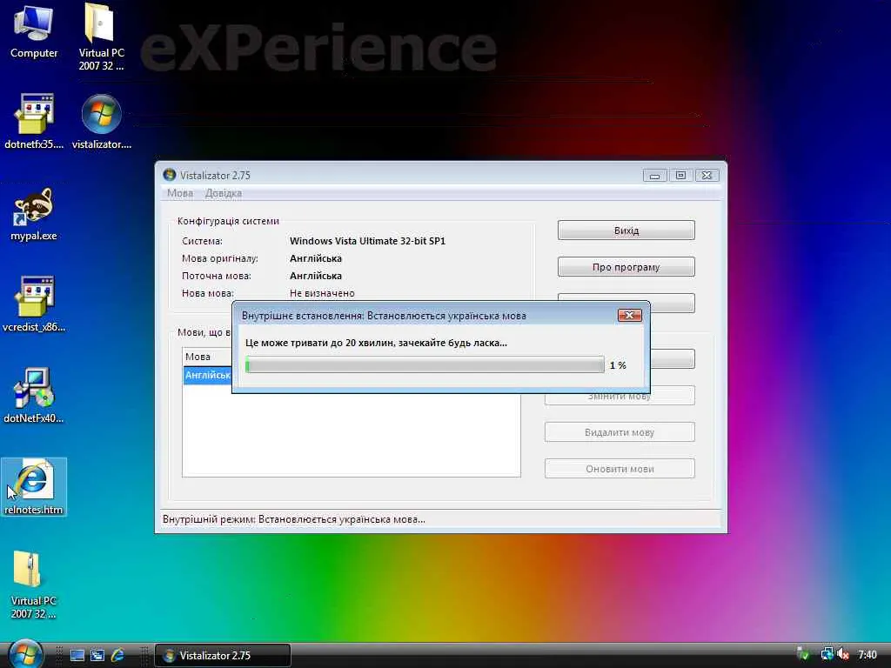Select the dotnetfx35 installer icon
Image resolution: width=891 pixels, height=668 pixels.
[34, 122]
